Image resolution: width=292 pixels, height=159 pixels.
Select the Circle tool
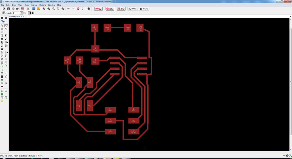click(x=2, y=74)
